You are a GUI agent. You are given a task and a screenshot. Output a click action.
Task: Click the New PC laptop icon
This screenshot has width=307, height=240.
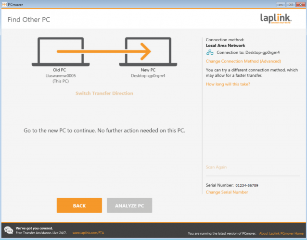(148, 52)
